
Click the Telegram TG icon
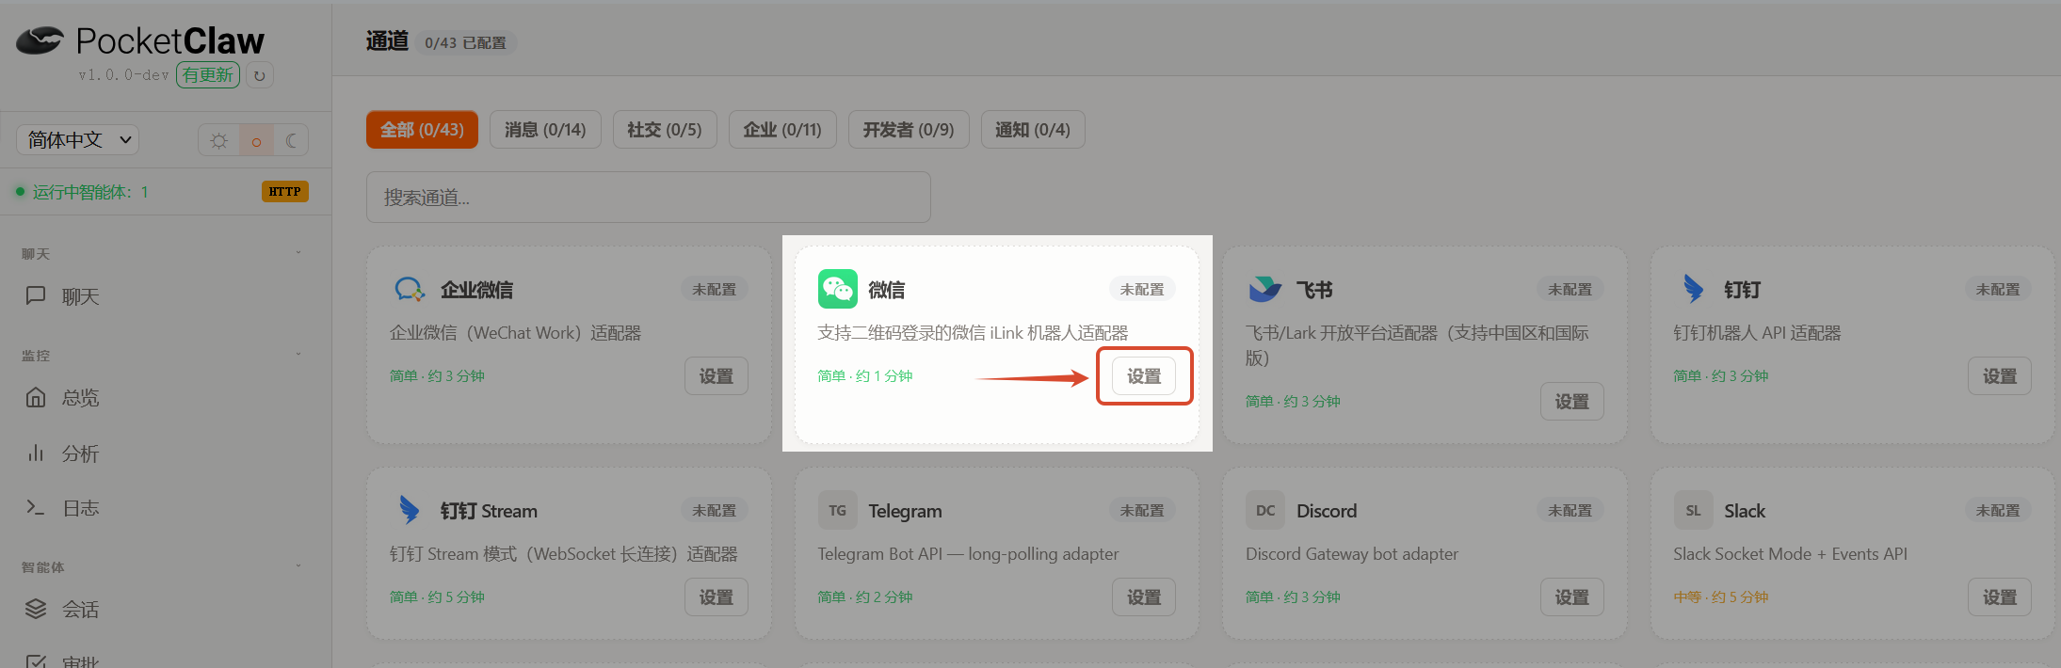click(x=838, y=510)
